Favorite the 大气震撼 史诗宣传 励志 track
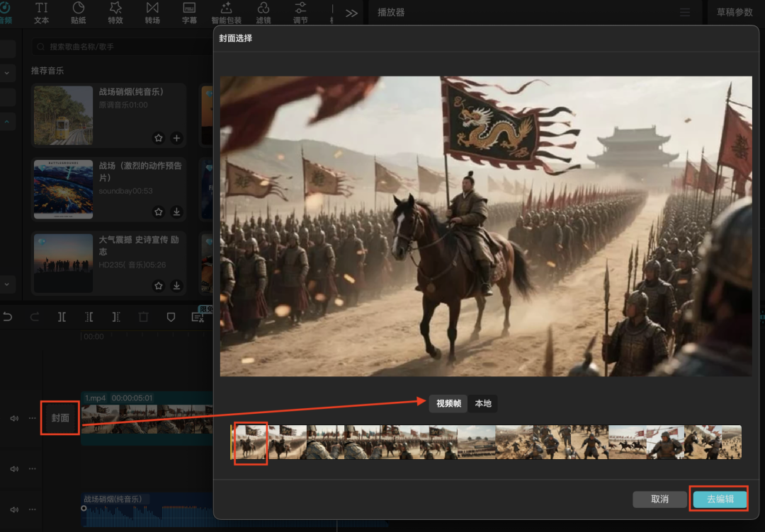The height and width of the screenshot is (532, 765). 159,286
